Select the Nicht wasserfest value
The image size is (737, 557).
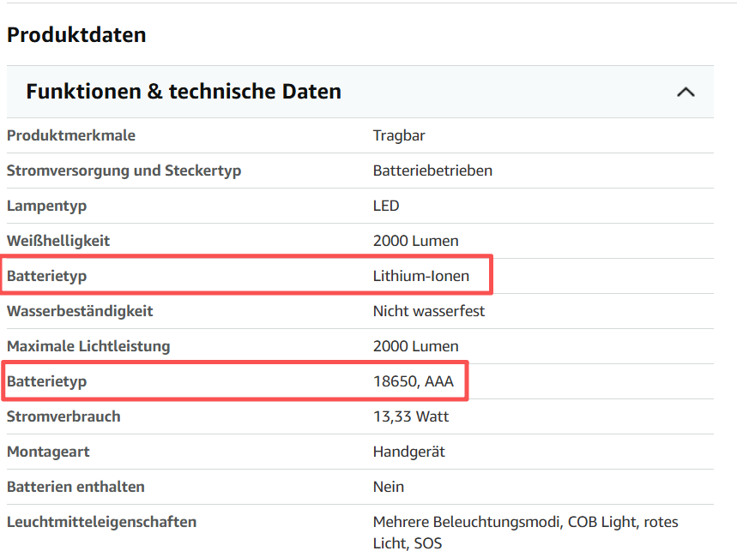429,311
